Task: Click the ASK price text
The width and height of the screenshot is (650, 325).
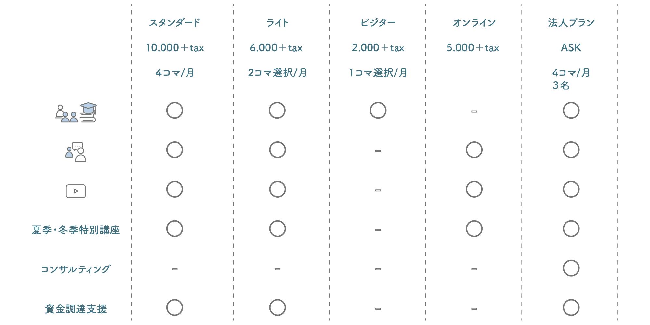Action: 571,48
